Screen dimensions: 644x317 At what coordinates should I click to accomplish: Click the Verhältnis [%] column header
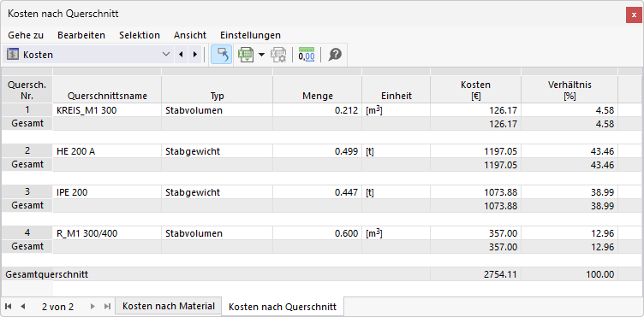coord(569,89)
